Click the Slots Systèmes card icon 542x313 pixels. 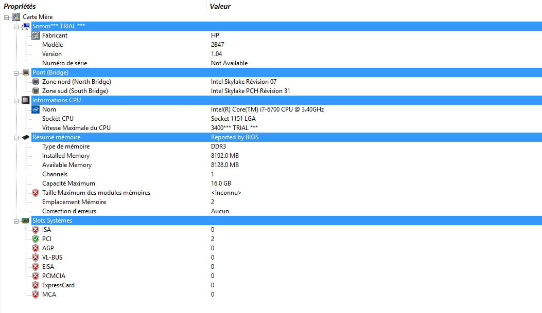[x=26, y=220]
